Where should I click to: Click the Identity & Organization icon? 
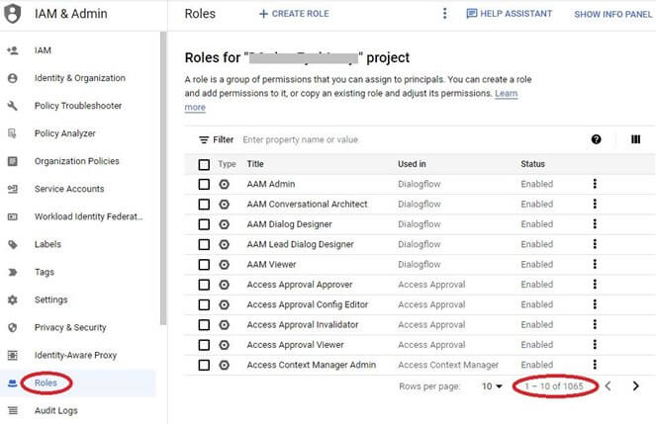13,78
